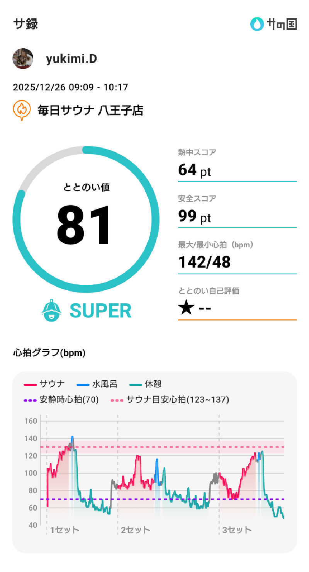Select the 3セット marker on the graph
Screen dimensions: 309x572
coord(236,529)
